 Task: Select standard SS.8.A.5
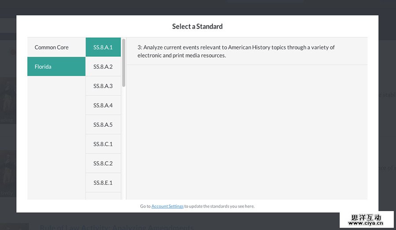tap(103, 125)
